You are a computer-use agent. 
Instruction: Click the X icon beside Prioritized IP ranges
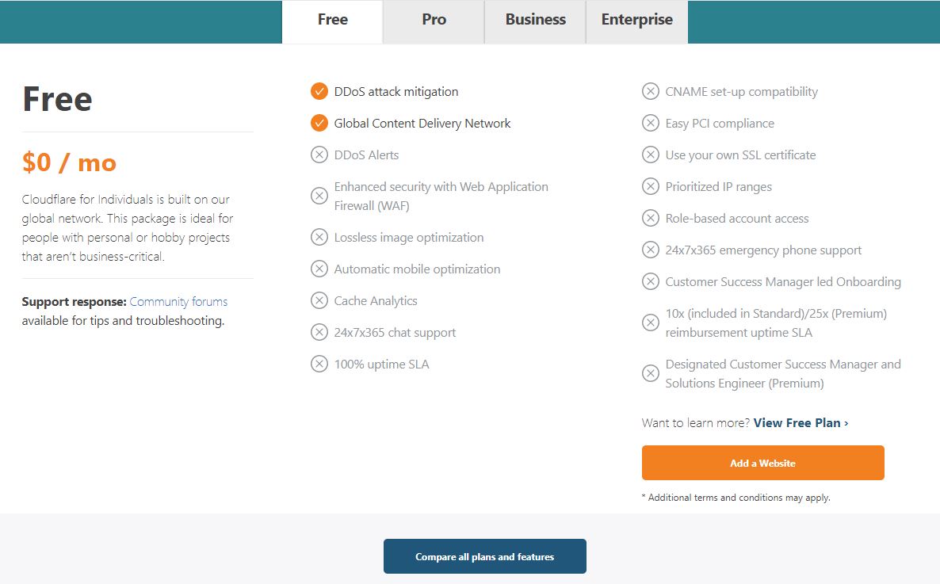tap(651, 187)
